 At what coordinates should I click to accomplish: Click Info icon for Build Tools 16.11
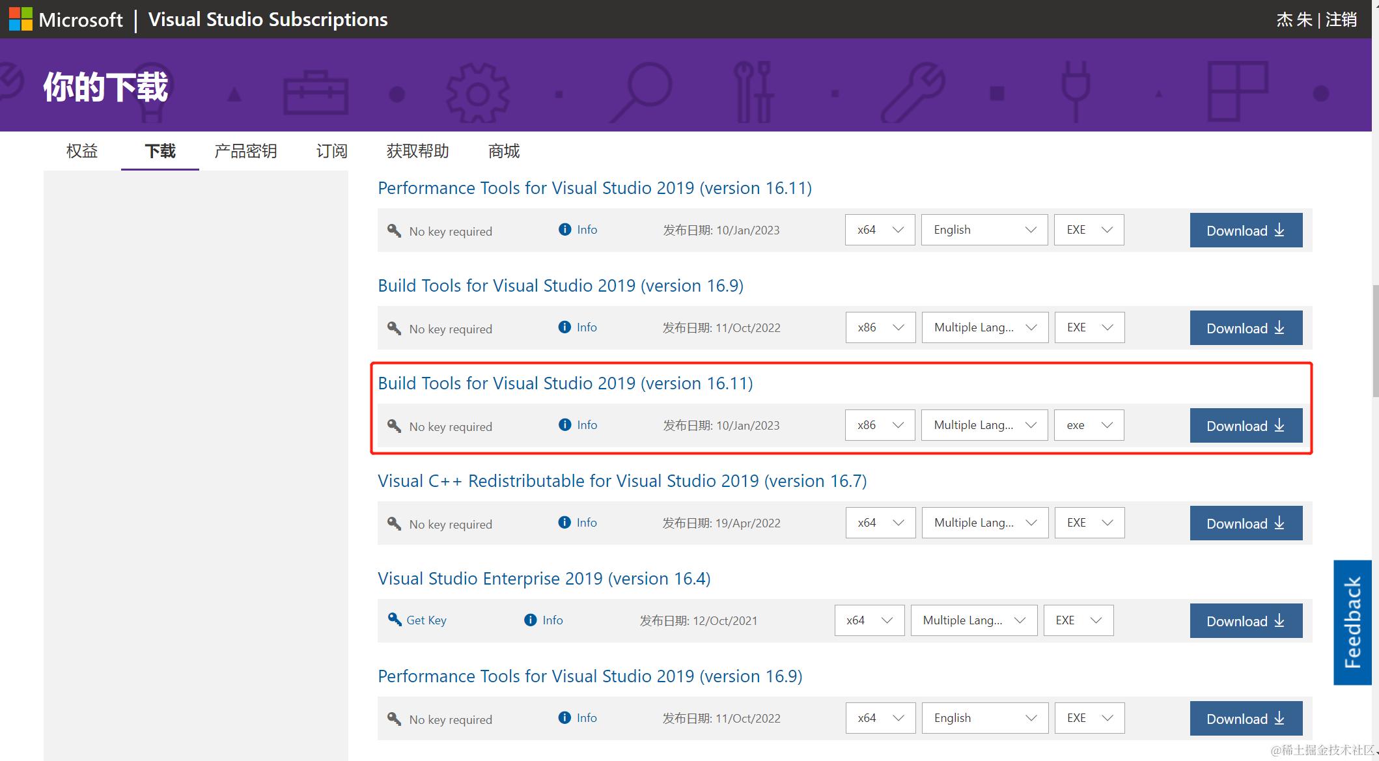(564, 424)
